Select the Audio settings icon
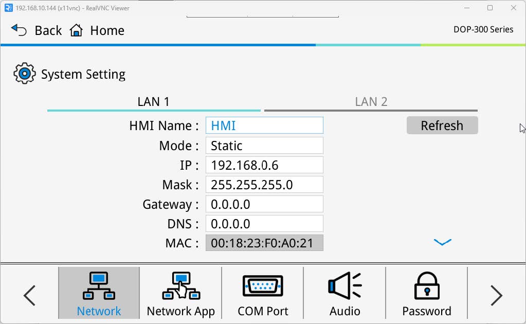Image resolution: width=526 pixels, height=324 pixels. pos(344,287)
